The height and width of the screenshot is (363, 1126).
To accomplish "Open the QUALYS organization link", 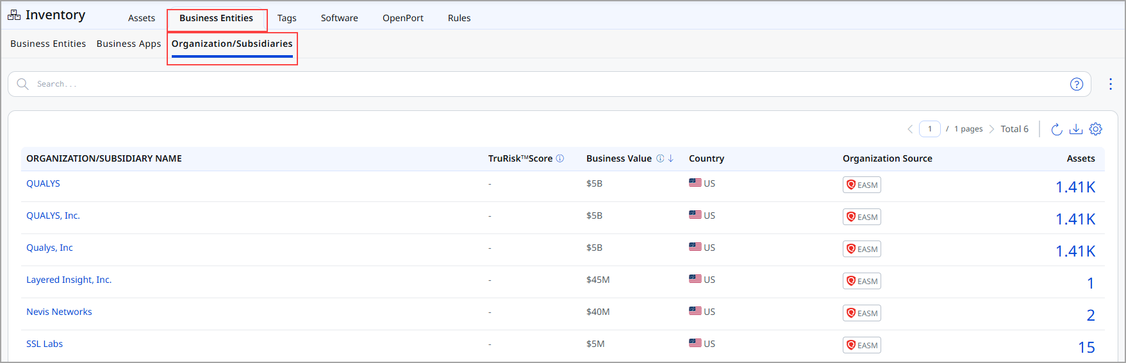I will point(43,183).
